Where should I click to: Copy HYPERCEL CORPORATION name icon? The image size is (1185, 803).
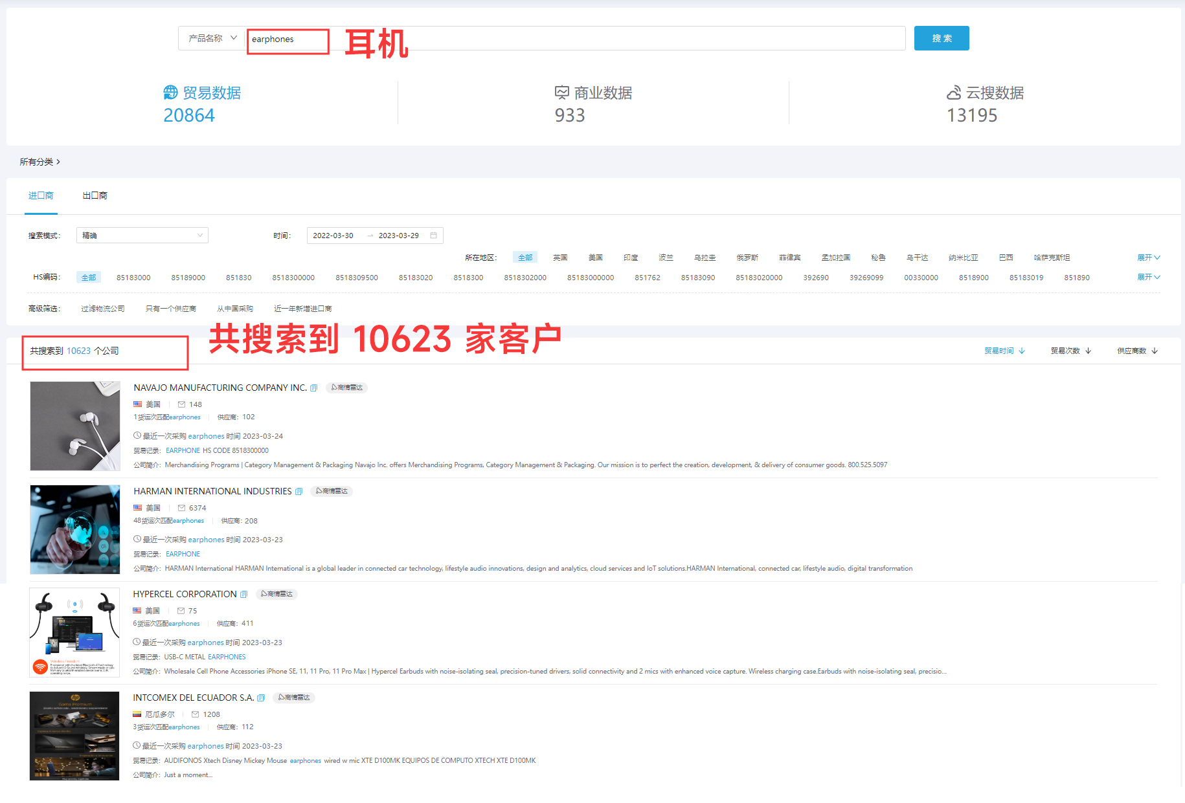pyautogui.click(x=244, y=595)
